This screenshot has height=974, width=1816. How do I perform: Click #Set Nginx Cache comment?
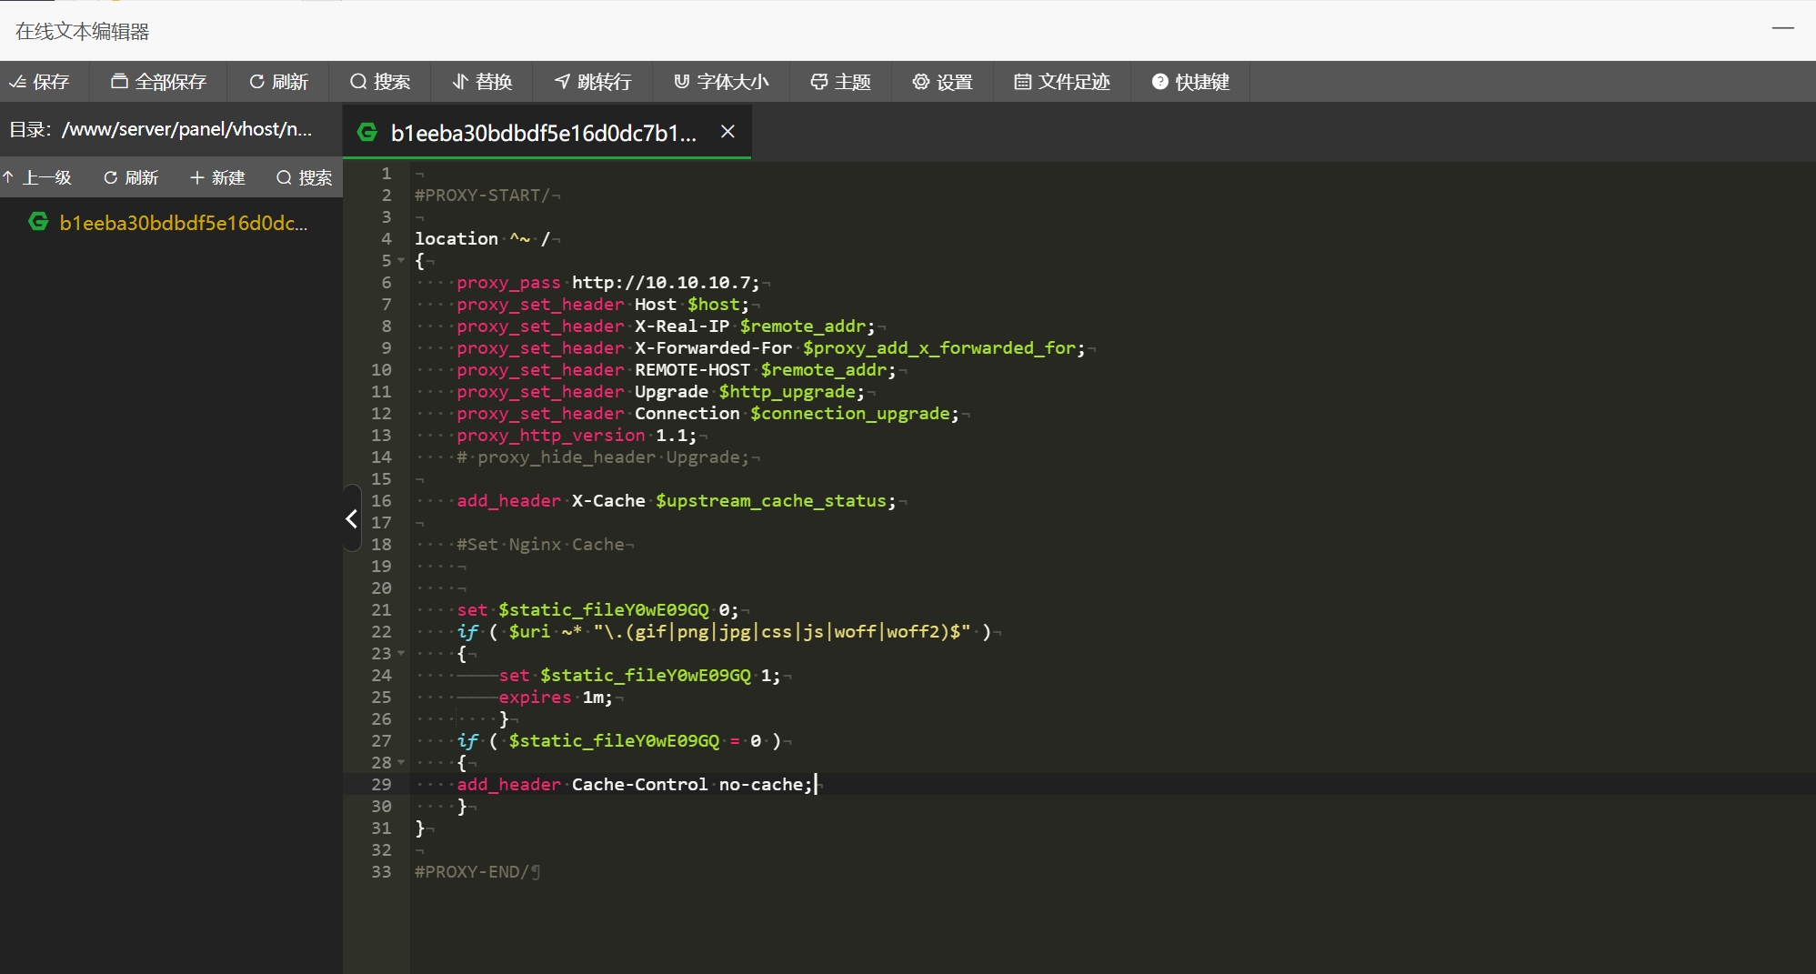pyautogui.click(x=540, y=545)
